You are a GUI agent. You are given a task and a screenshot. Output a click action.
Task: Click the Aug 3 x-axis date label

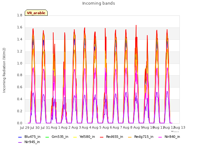pyautogui.click(x=76, y=127)
